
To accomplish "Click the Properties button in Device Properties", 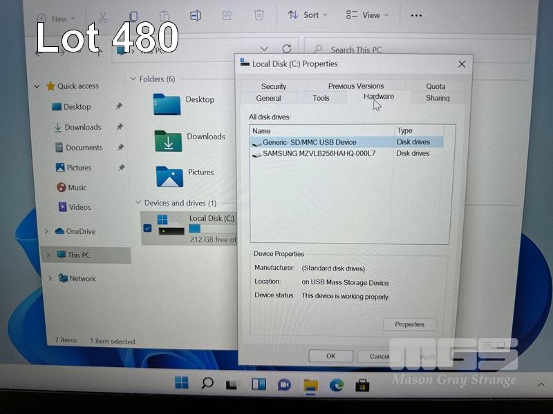I will coord(410,324).
